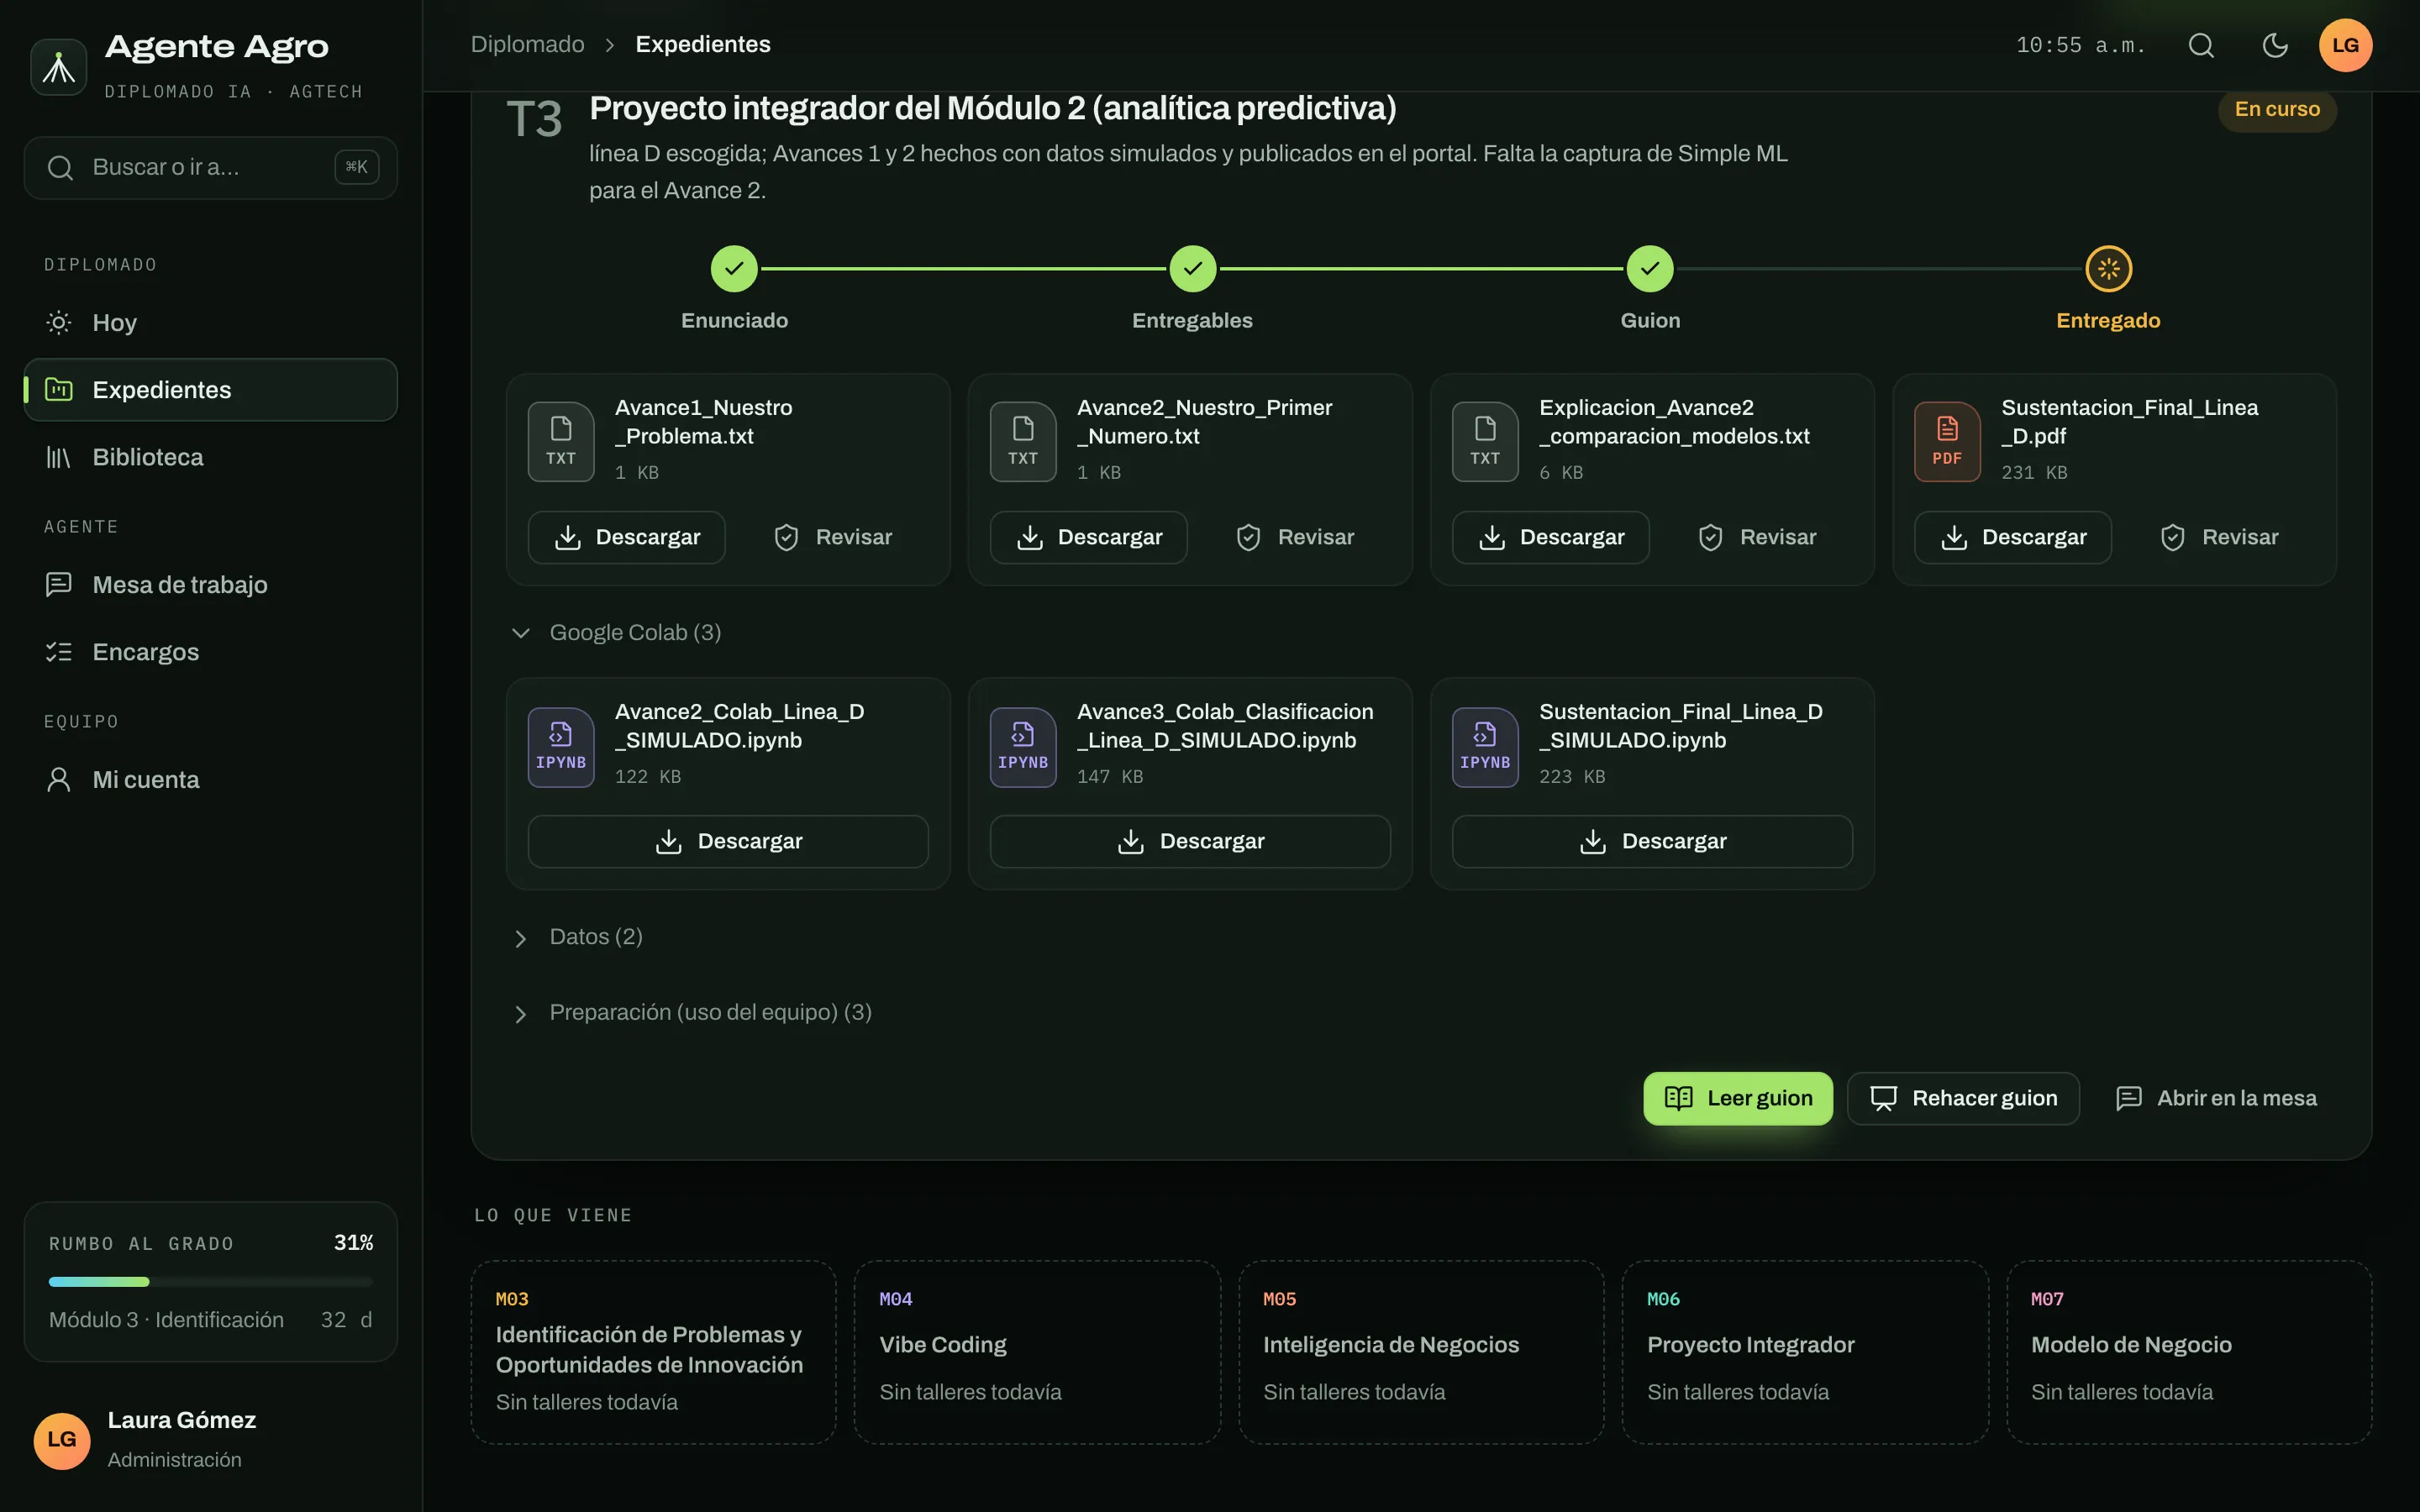Open Expedientes in sidebar
Viewport: 2420px width, 1512px height.
click(x=211, y=390)
